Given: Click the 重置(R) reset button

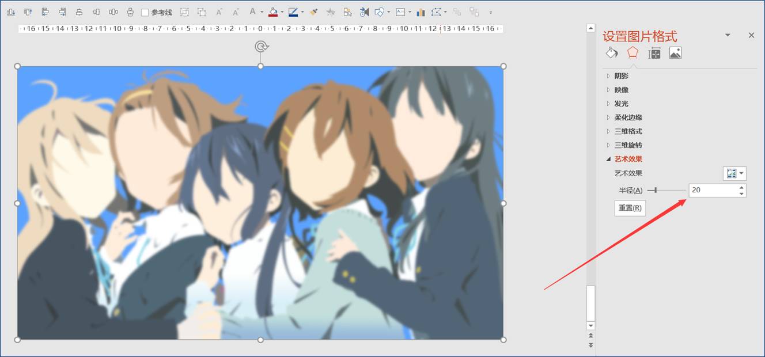Looking at the screenshot, I should [x=630, y=208].
